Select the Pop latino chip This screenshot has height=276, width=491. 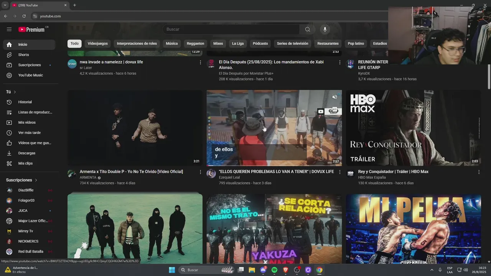tap(356, 44)
